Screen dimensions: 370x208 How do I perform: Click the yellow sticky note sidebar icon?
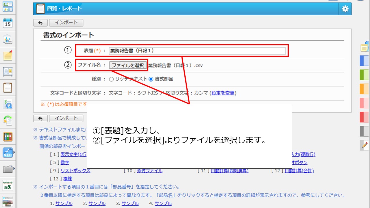8,55
